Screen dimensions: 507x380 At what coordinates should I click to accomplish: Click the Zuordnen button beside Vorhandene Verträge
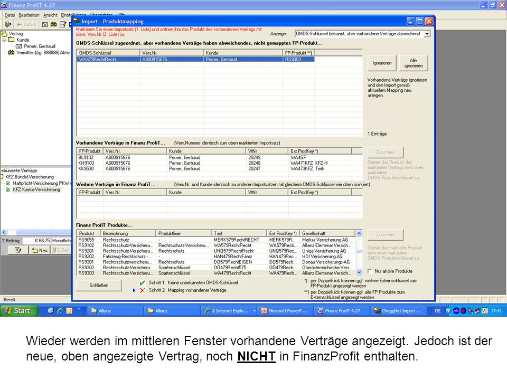(385, 152)
